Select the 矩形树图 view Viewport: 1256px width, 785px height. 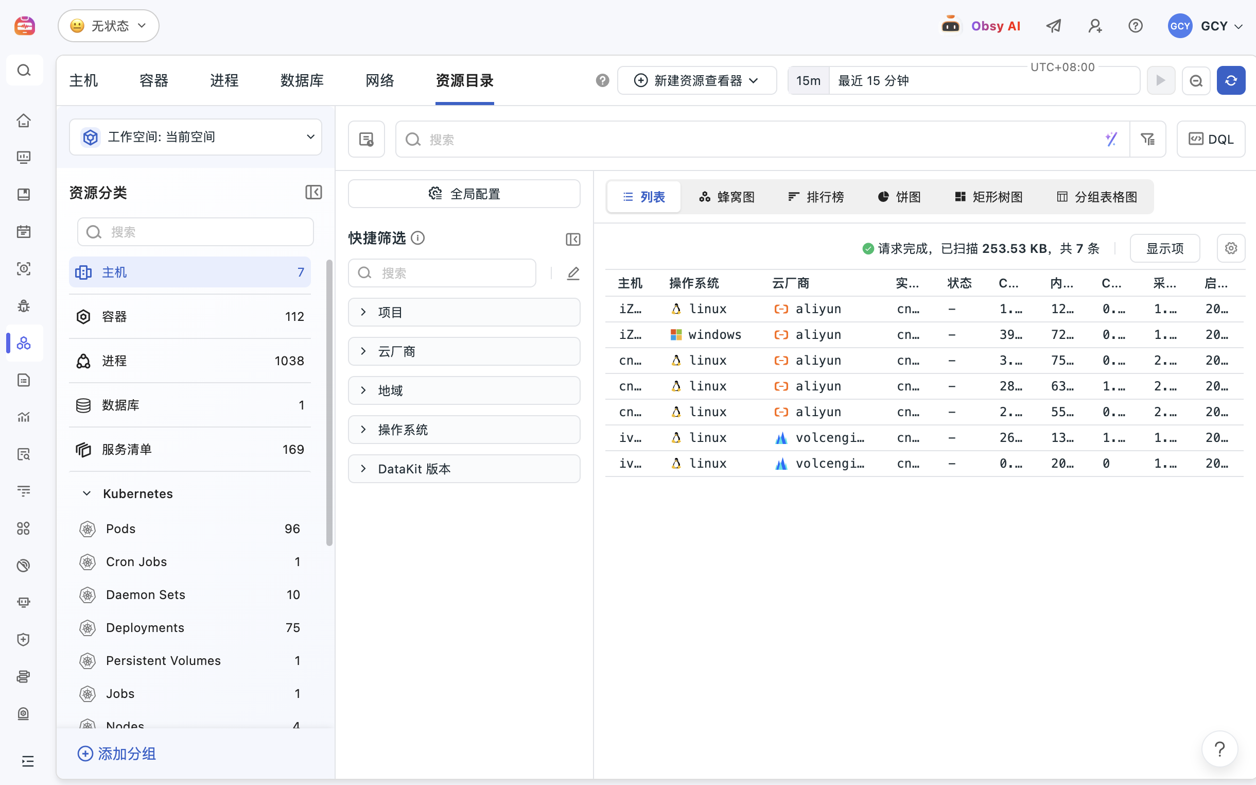pyautogui.click(x=988, y=197)
